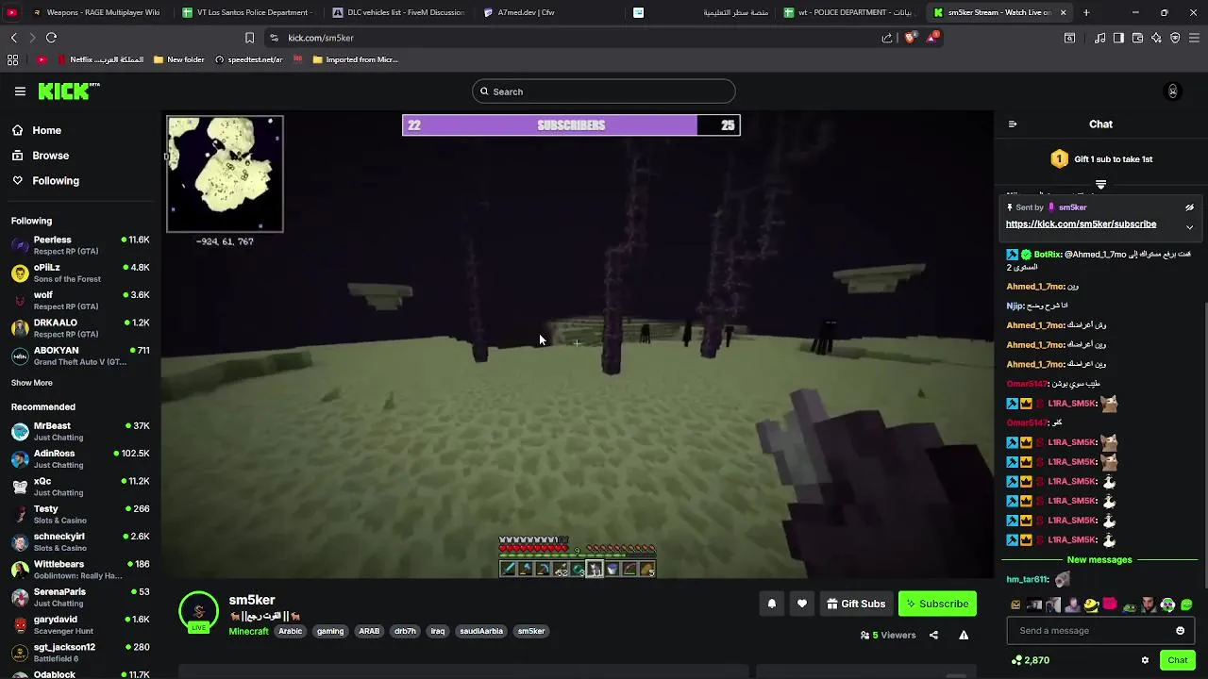The width and height of the screenshot is (1208, 679).
Task: Turn on notifications bell for sm5ker
Action: 772,604
